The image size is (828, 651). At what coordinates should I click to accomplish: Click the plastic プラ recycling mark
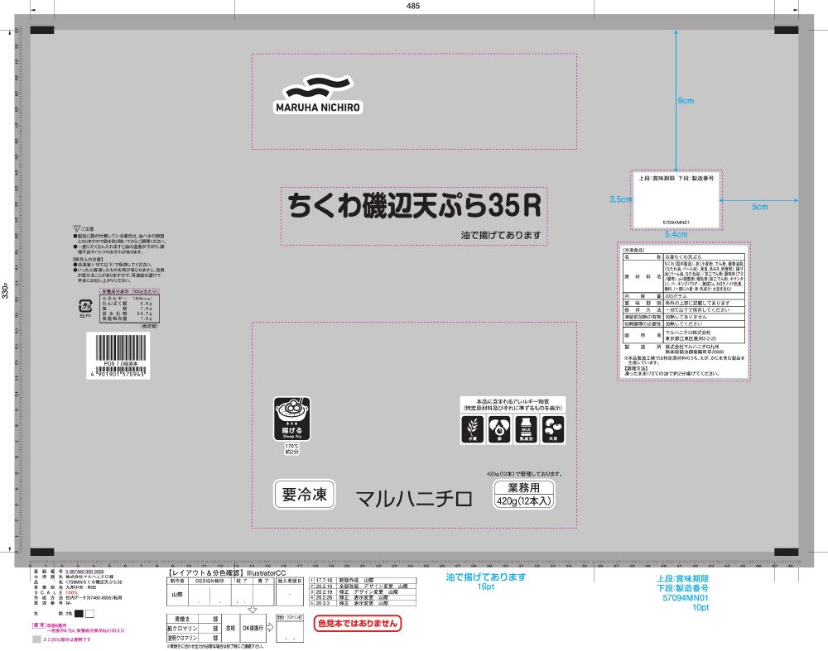(x=85, y=308)
